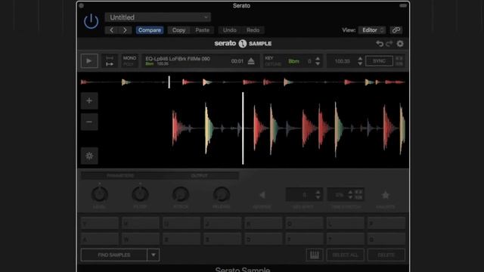Click the sample name EQ-Lp94S LoFiBrk FillMe 090
Image resolution: width=484 pixels, height=272 pixels.
pyautogui.click(x=178, y=59)
